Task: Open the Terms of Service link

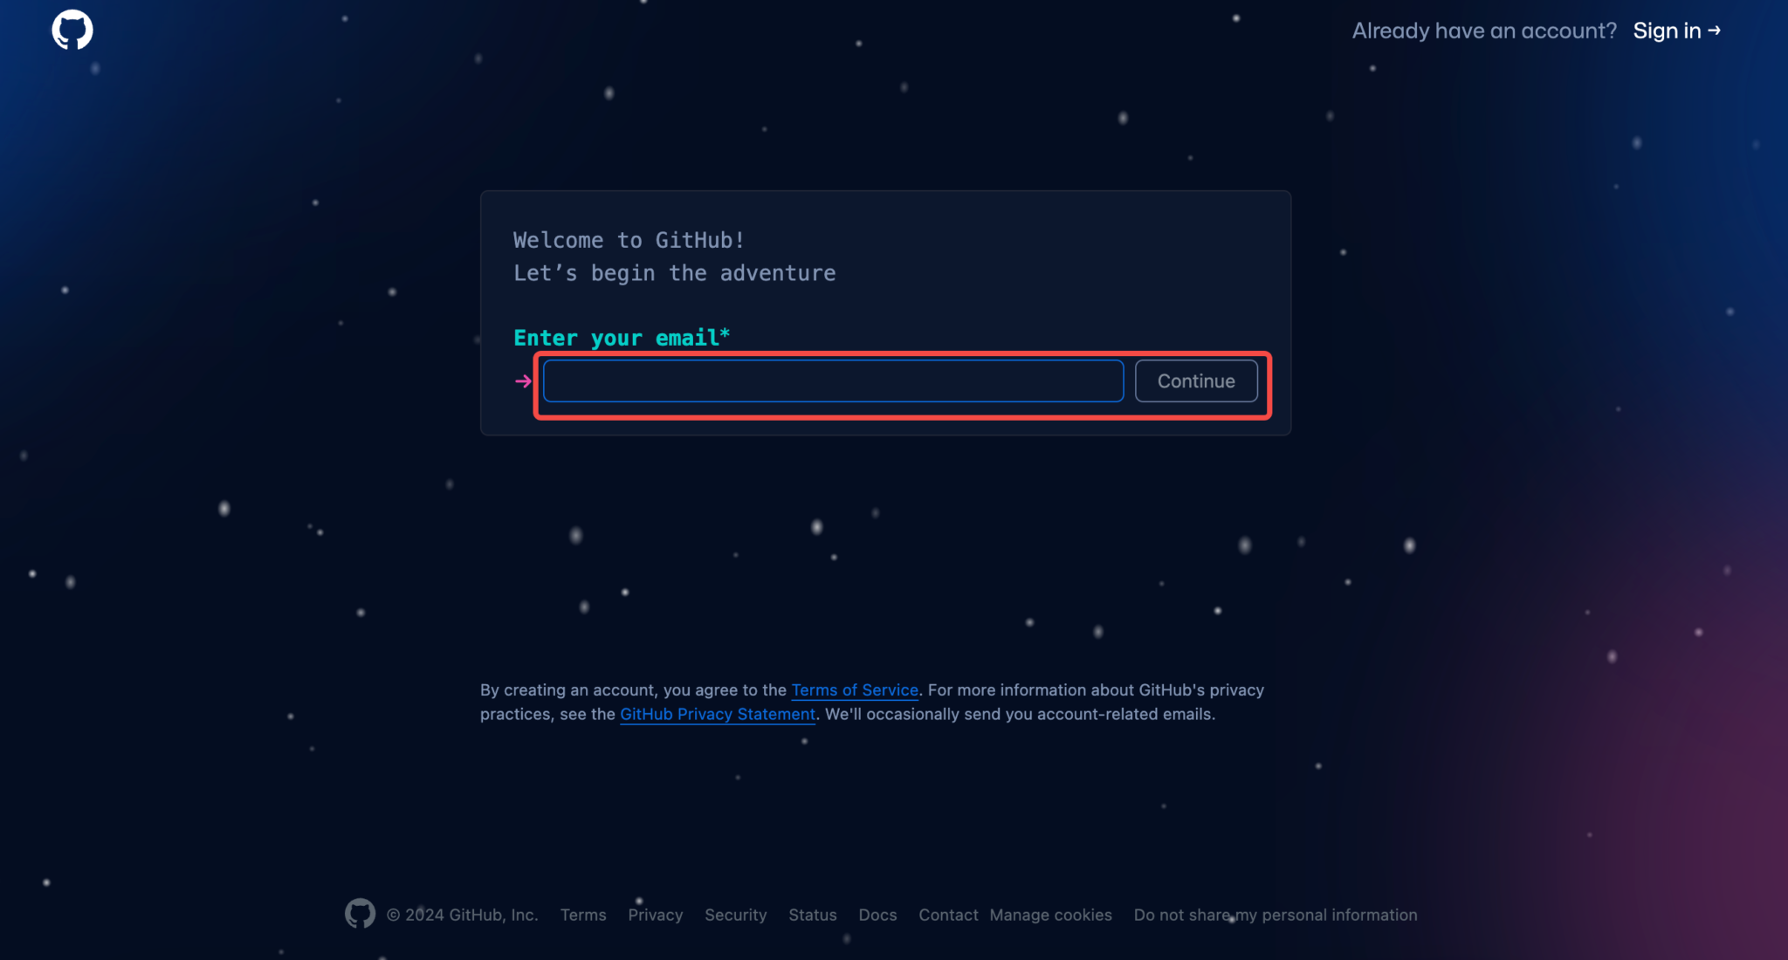Action: point(855,689)
